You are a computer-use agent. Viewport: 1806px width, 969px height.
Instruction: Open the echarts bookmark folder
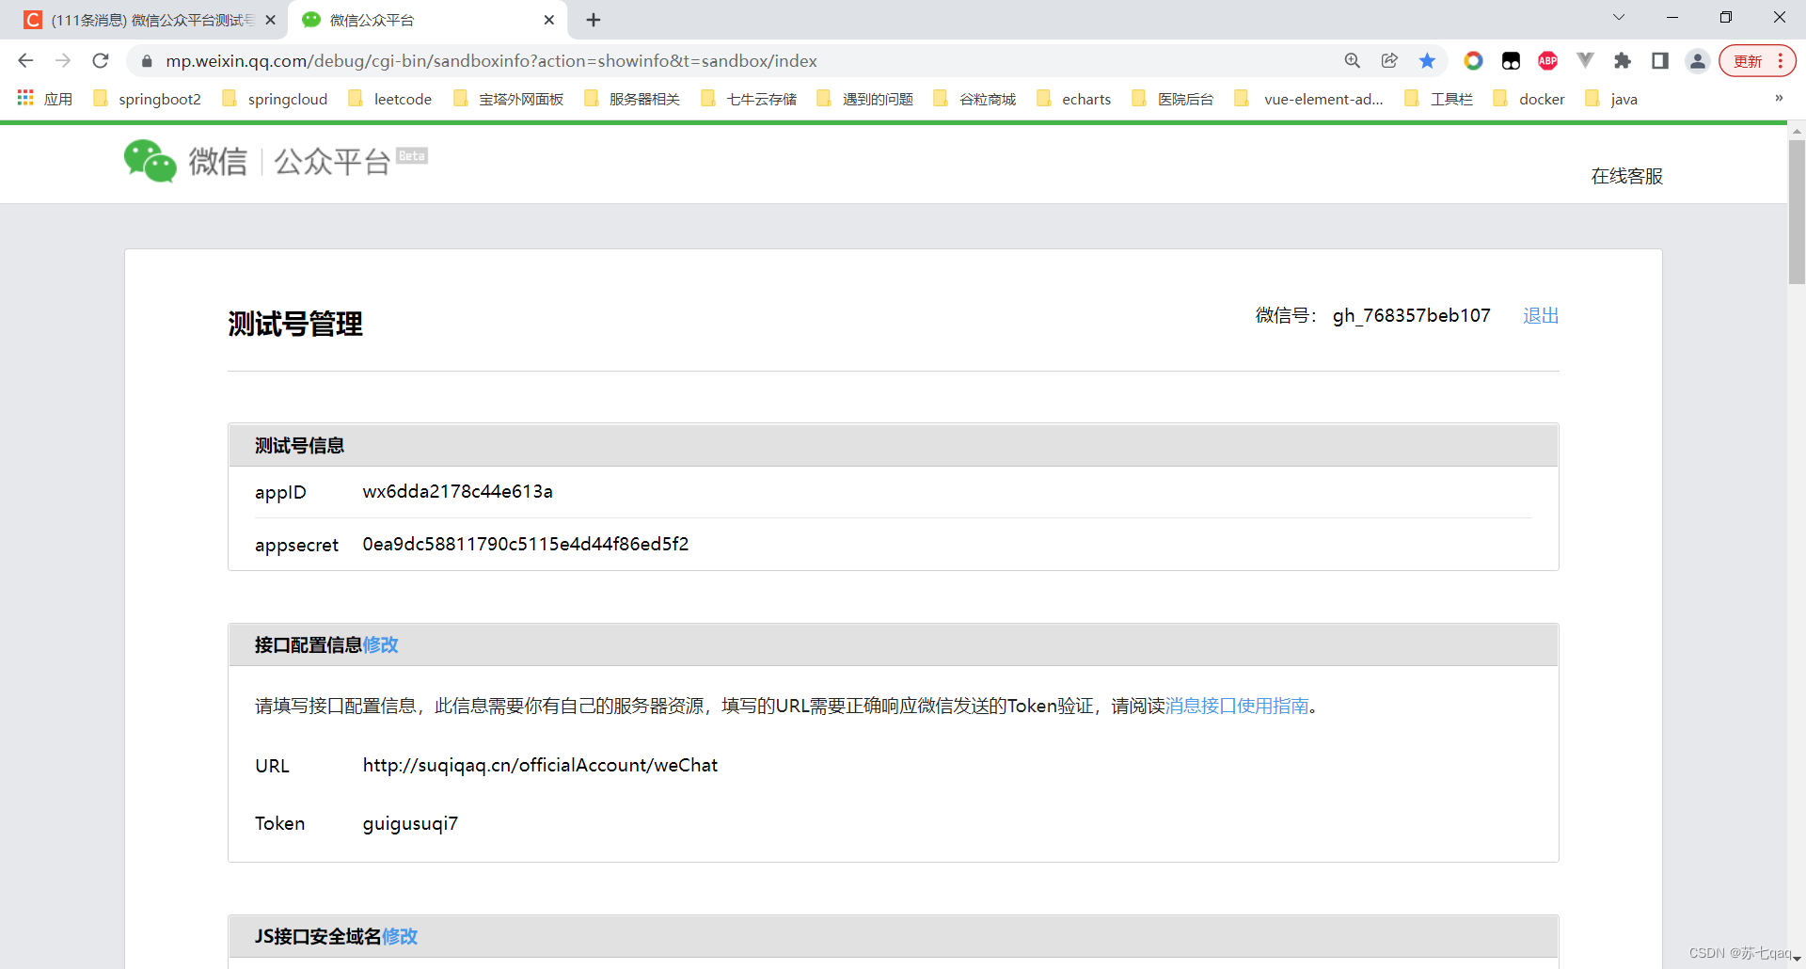[1073, 99]
